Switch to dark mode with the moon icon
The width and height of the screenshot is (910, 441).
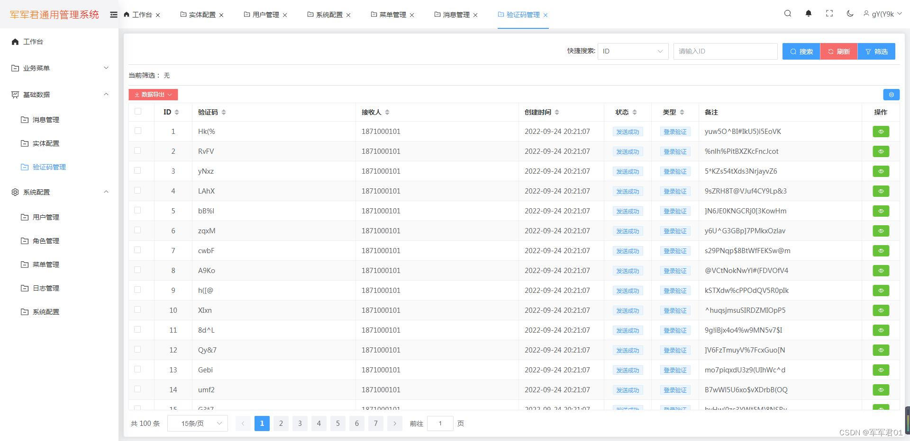[x=849, y=14]
